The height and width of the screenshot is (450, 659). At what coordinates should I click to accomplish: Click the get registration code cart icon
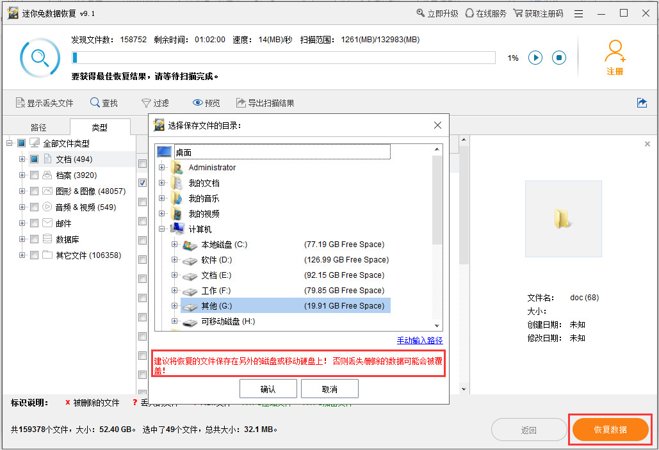[517, 13]
